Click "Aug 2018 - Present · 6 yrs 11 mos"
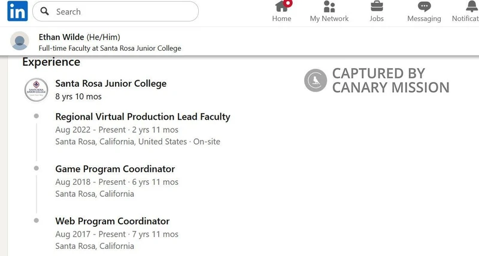 [x=117, y=182]
